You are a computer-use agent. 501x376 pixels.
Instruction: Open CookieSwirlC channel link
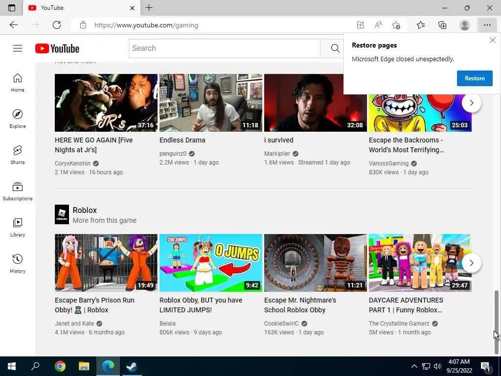(281, 324)
